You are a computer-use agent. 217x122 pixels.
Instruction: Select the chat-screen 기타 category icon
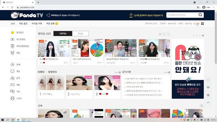click(x=13, y=91)
